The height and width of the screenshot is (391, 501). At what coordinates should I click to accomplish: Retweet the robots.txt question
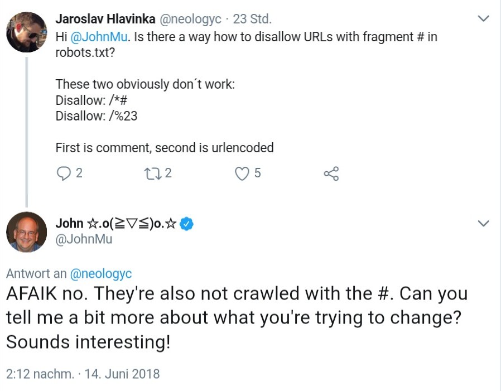(152, 173)
